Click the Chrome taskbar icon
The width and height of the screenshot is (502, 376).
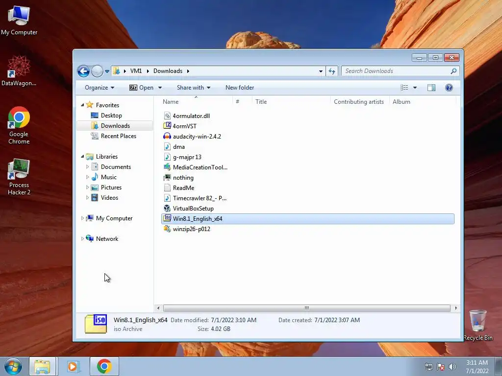[x=104, y=366]
